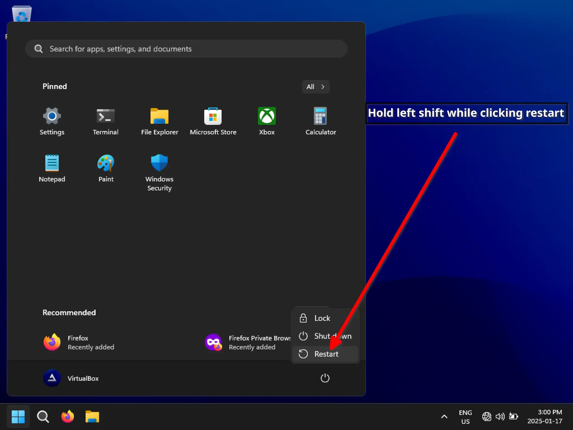Open recommended Firefox item
Screen dimensions: 573x430
tap(78, 342)
